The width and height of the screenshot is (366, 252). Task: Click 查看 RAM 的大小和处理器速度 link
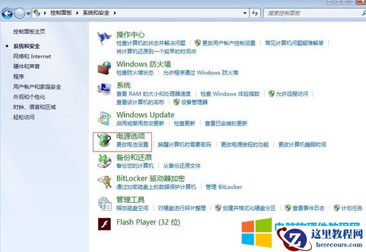pos(154,94)
